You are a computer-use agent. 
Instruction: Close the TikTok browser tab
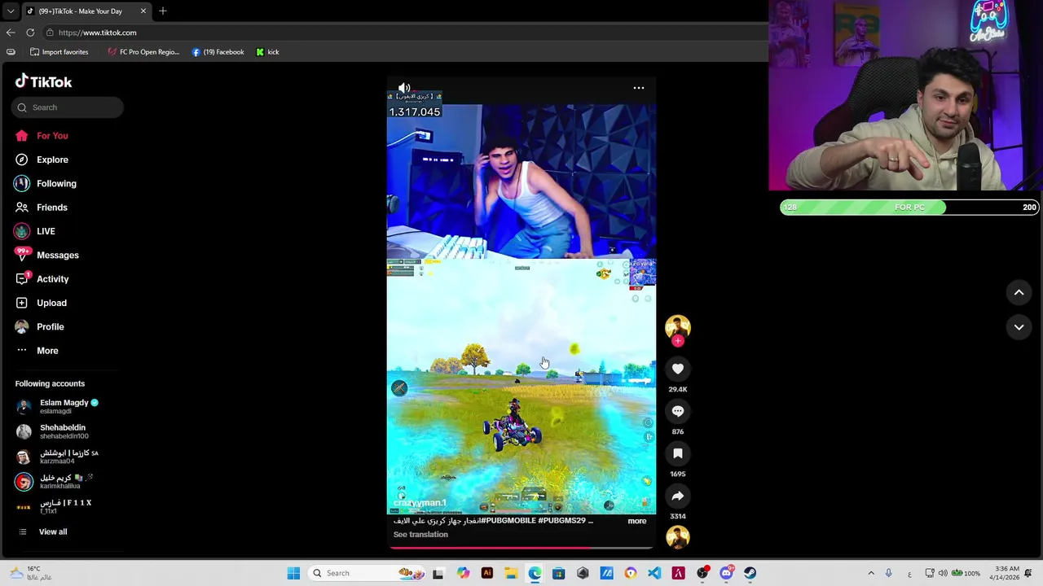point(143,11)
